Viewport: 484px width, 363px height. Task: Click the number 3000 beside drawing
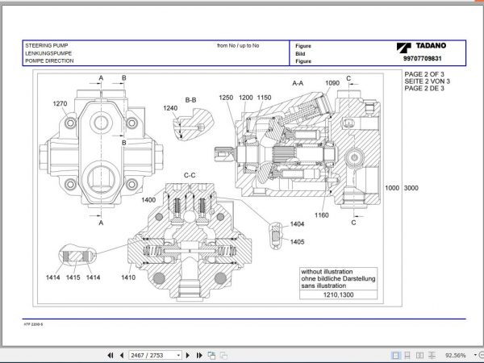coord(411,188)
